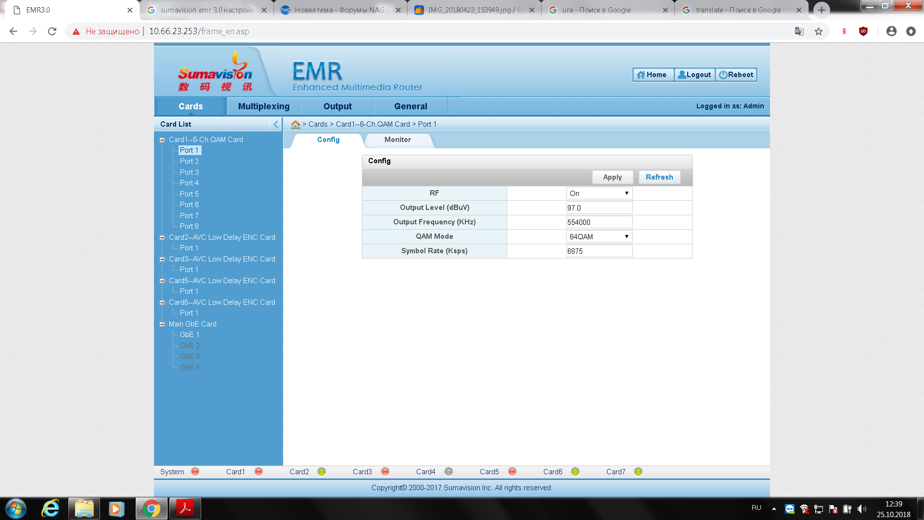The height and width of the screenshot is (520, 924).
Task: Click the translate page icon
Action: point(799,31)
